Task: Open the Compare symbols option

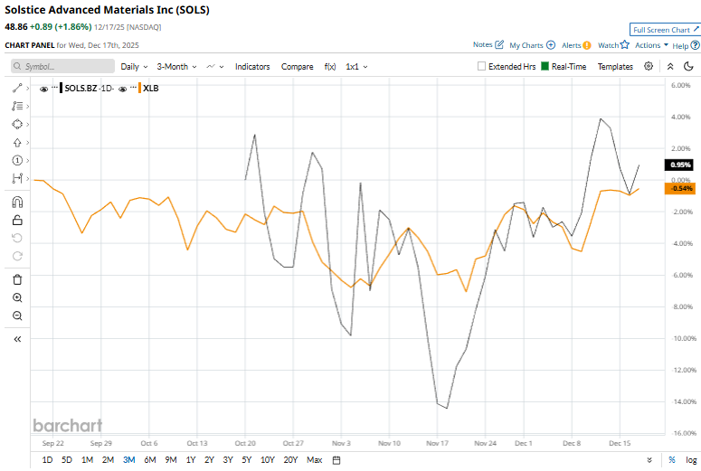Action: click(297, 67)
